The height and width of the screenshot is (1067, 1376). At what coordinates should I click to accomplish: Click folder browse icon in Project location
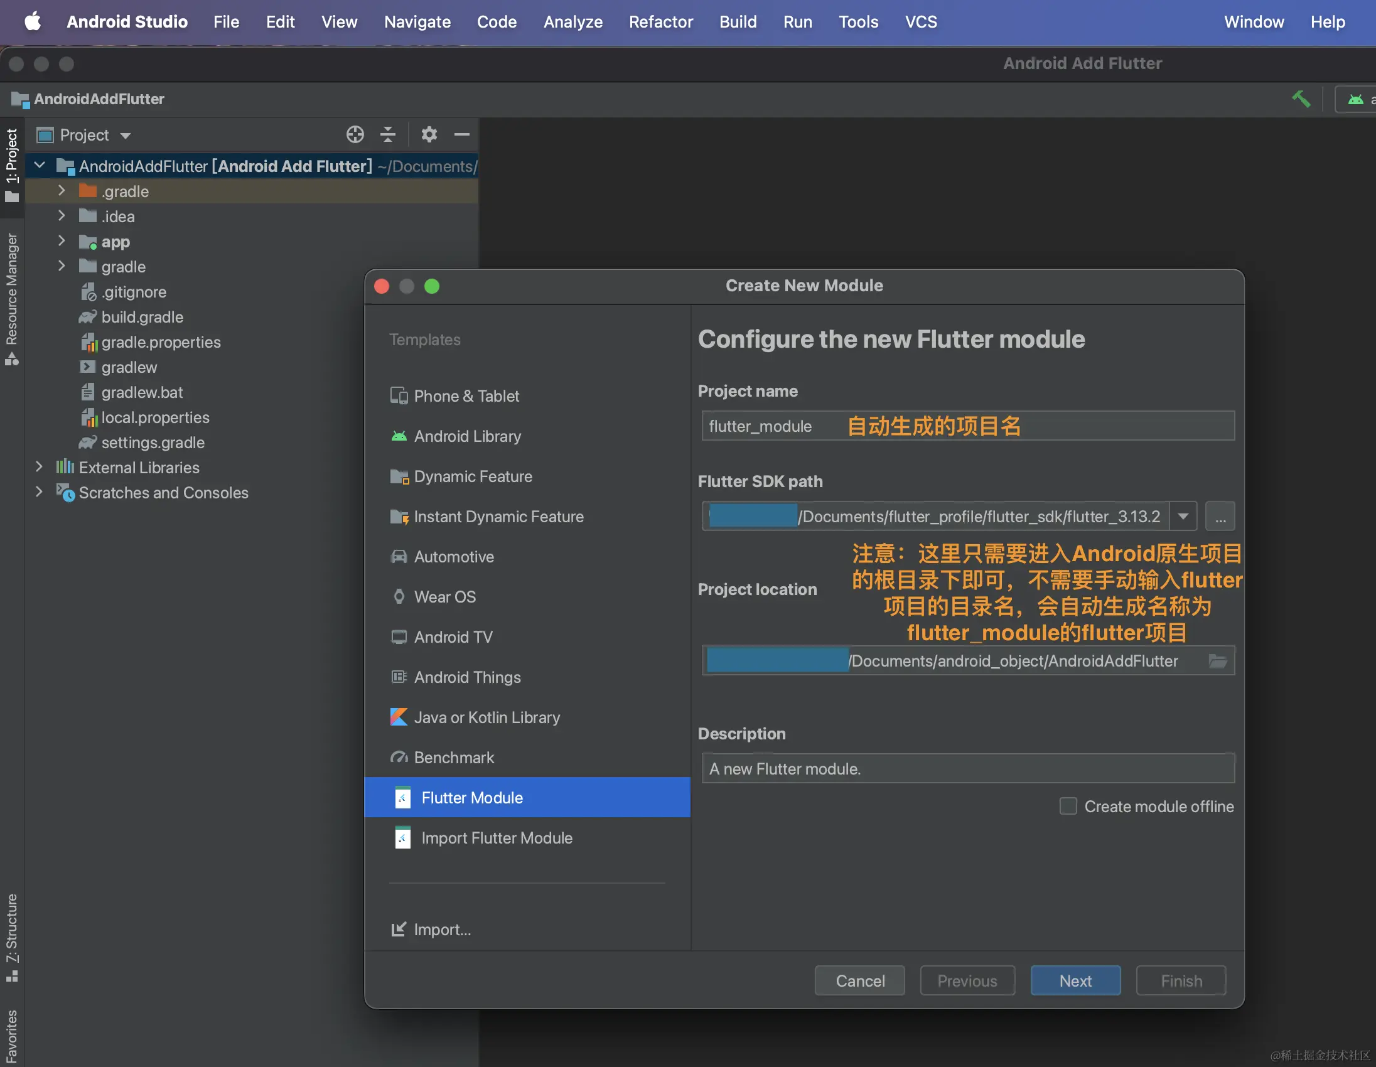1217,661
